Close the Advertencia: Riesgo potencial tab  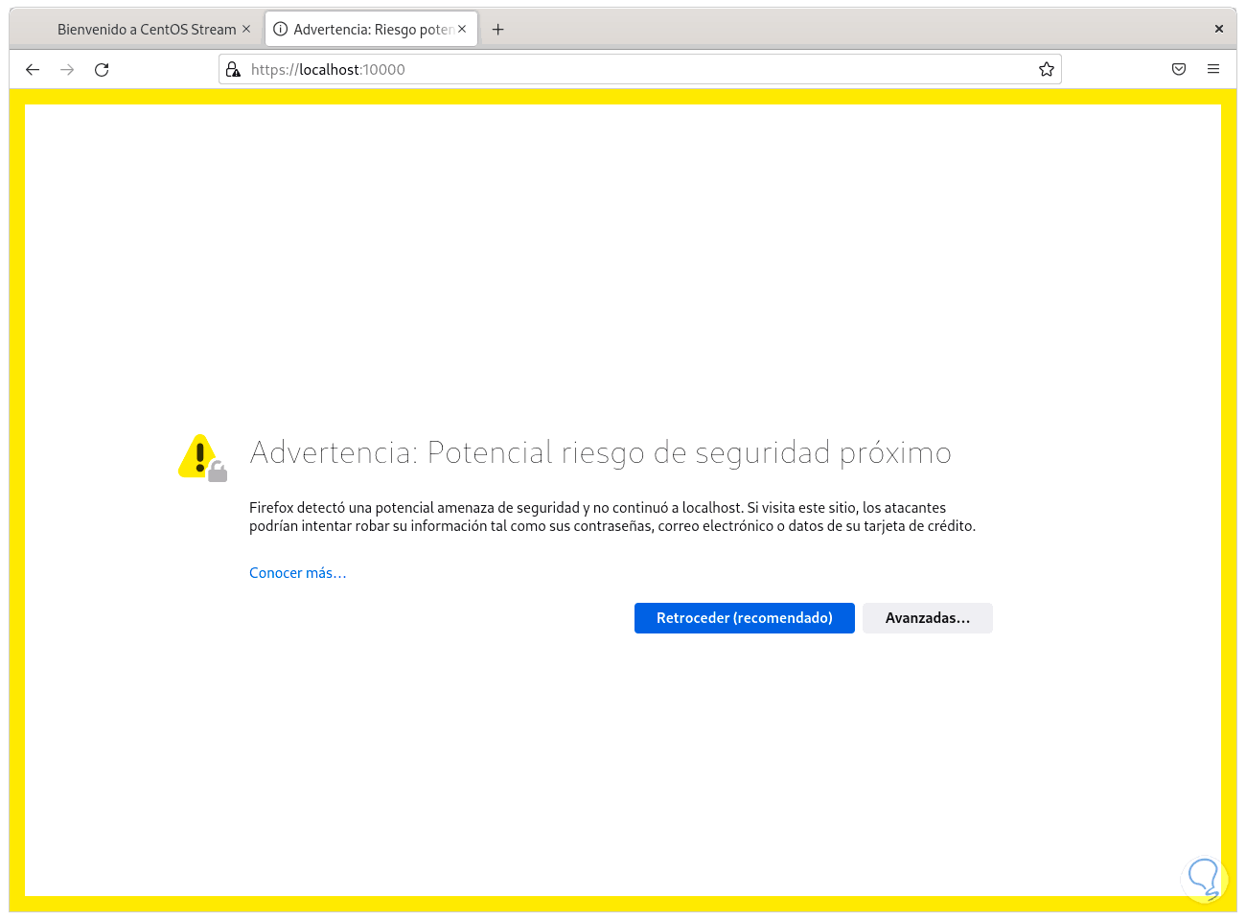[x=462, y=30]
